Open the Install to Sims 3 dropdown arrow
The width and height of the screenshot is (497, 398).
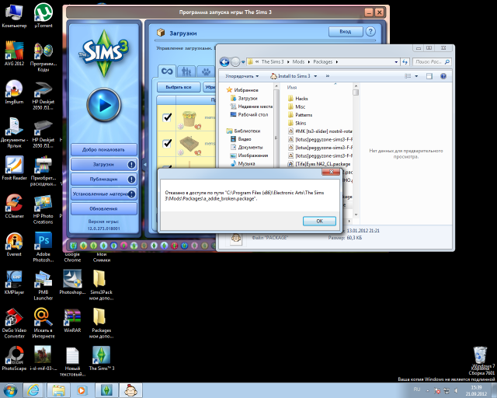(x=316, y=76)
